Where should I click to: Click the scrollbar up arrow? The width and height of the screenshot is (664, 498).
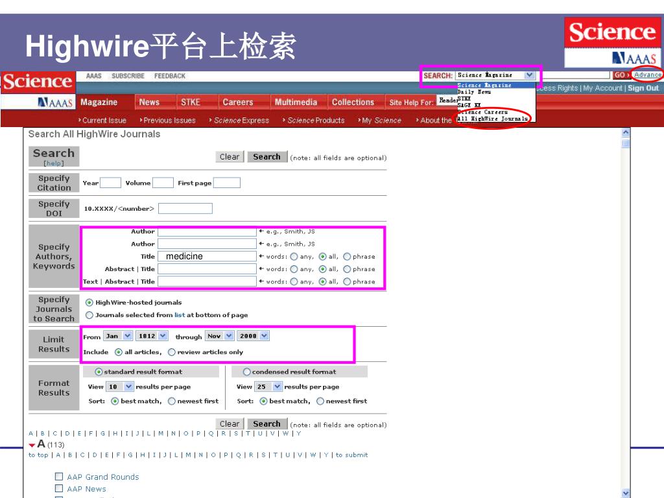pyautogui.click(x=626, y=132)
